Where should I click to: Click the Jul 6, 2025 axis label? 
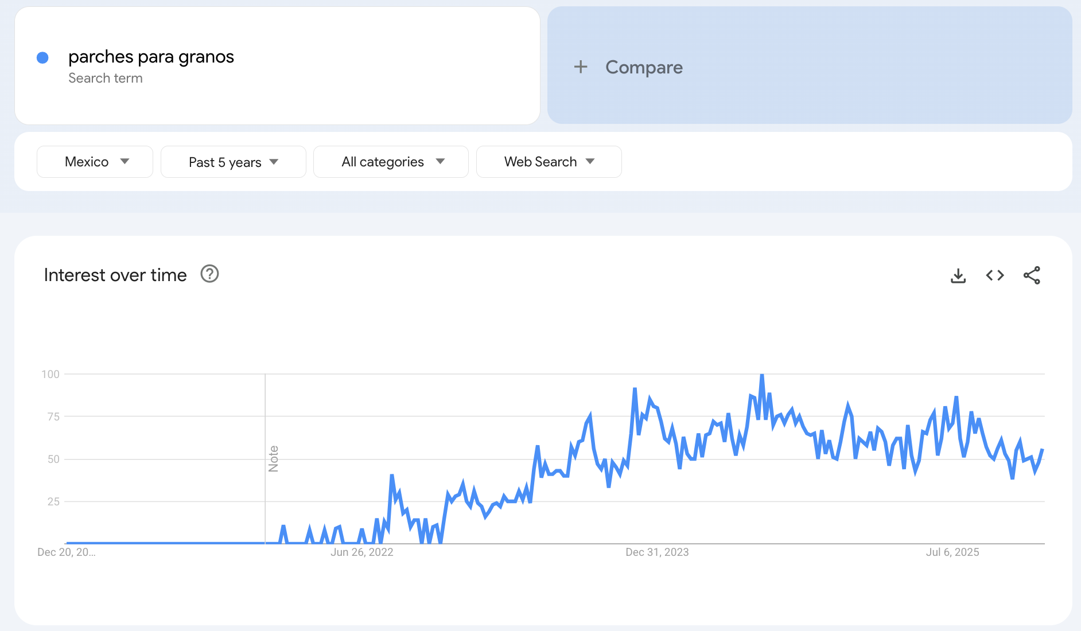click(x=952, y=552)
